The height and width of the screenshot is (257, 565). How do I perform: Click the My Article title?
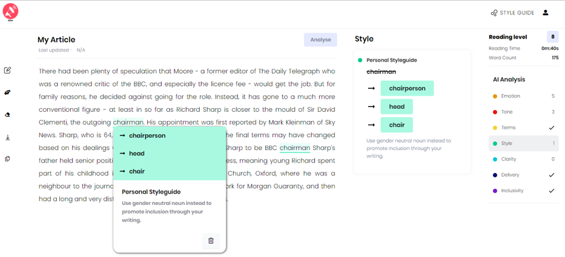pyautogui.click(x=56, y=40)
